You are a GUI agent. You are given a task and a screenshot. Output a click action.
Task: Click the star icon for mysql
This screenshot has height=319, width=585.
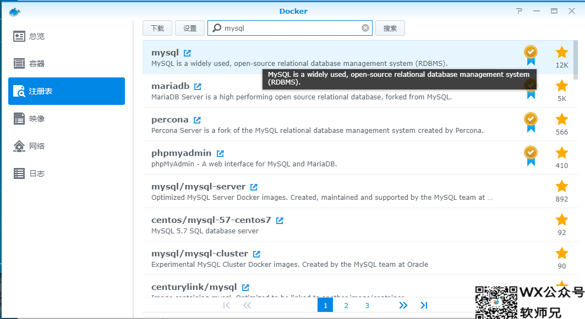pyautogui.click(x=561, y=53)
